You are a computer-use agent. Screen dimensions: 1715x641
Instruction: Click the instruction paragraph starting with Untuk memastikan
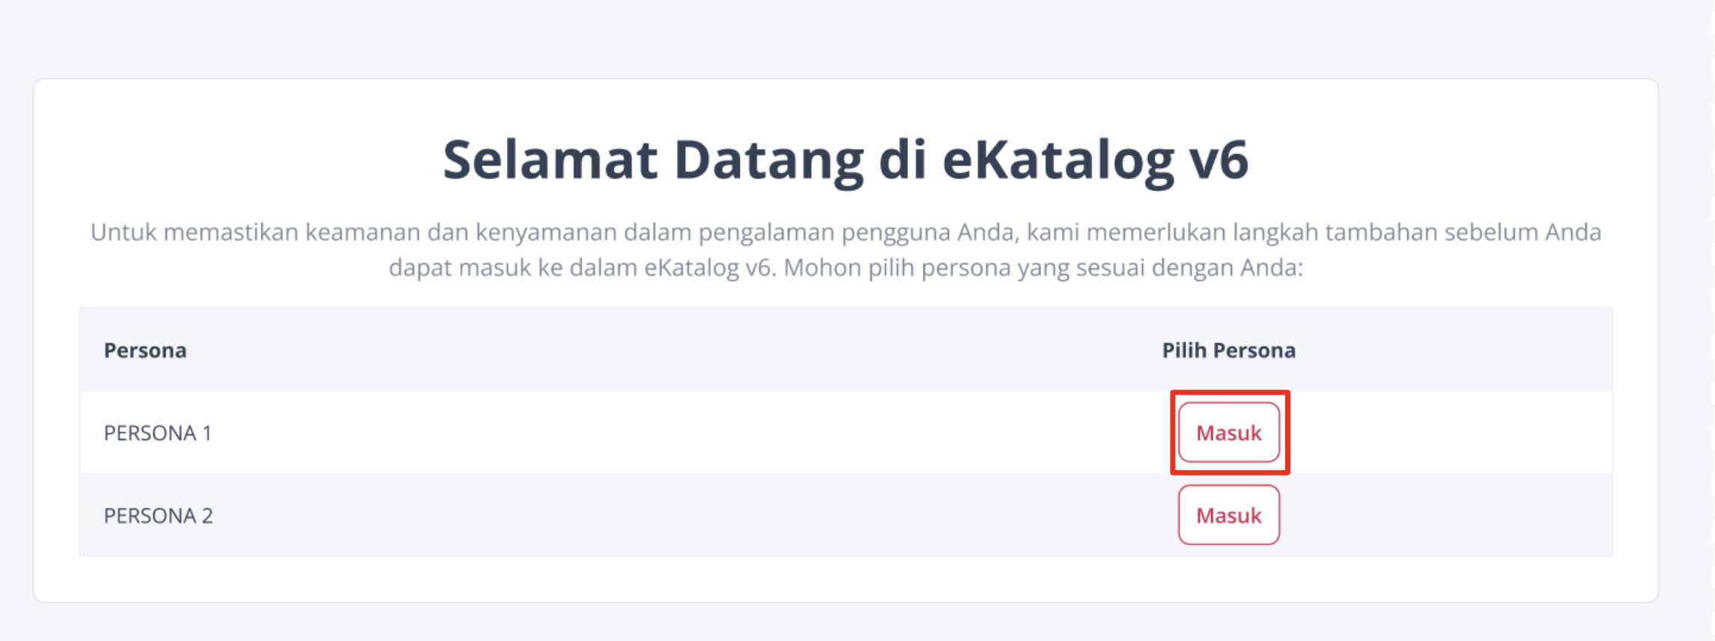[846, 233]
